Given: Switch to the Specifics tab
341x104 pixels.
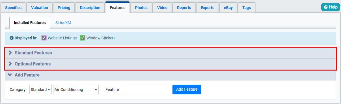Looking at the screenshot, I should click(x=13, y=8).
